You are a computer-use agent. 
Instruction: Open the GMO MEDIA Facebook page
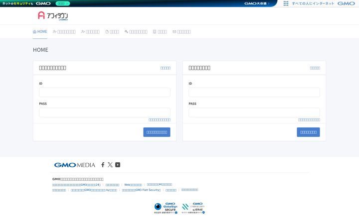tap(103, 165)
